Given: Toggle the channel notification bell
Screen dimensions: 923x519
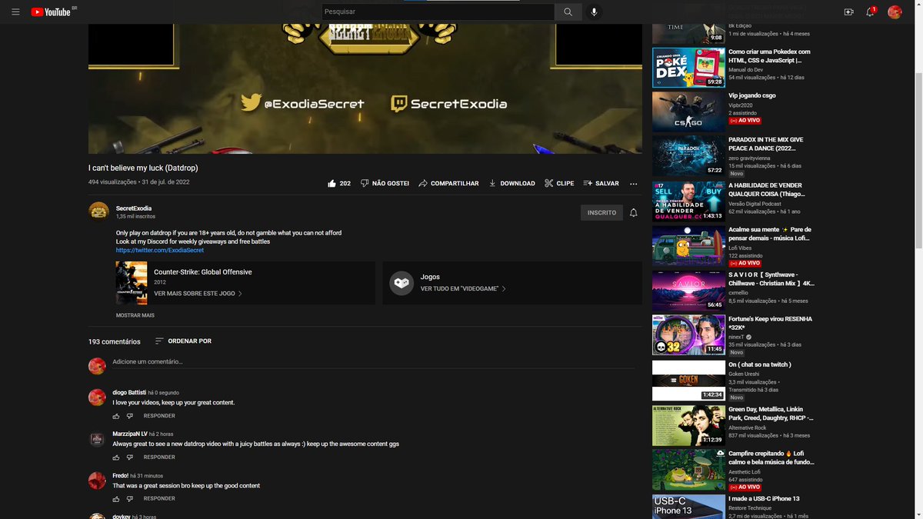Looking at the screenshot, I should click(x=634, y=212).
